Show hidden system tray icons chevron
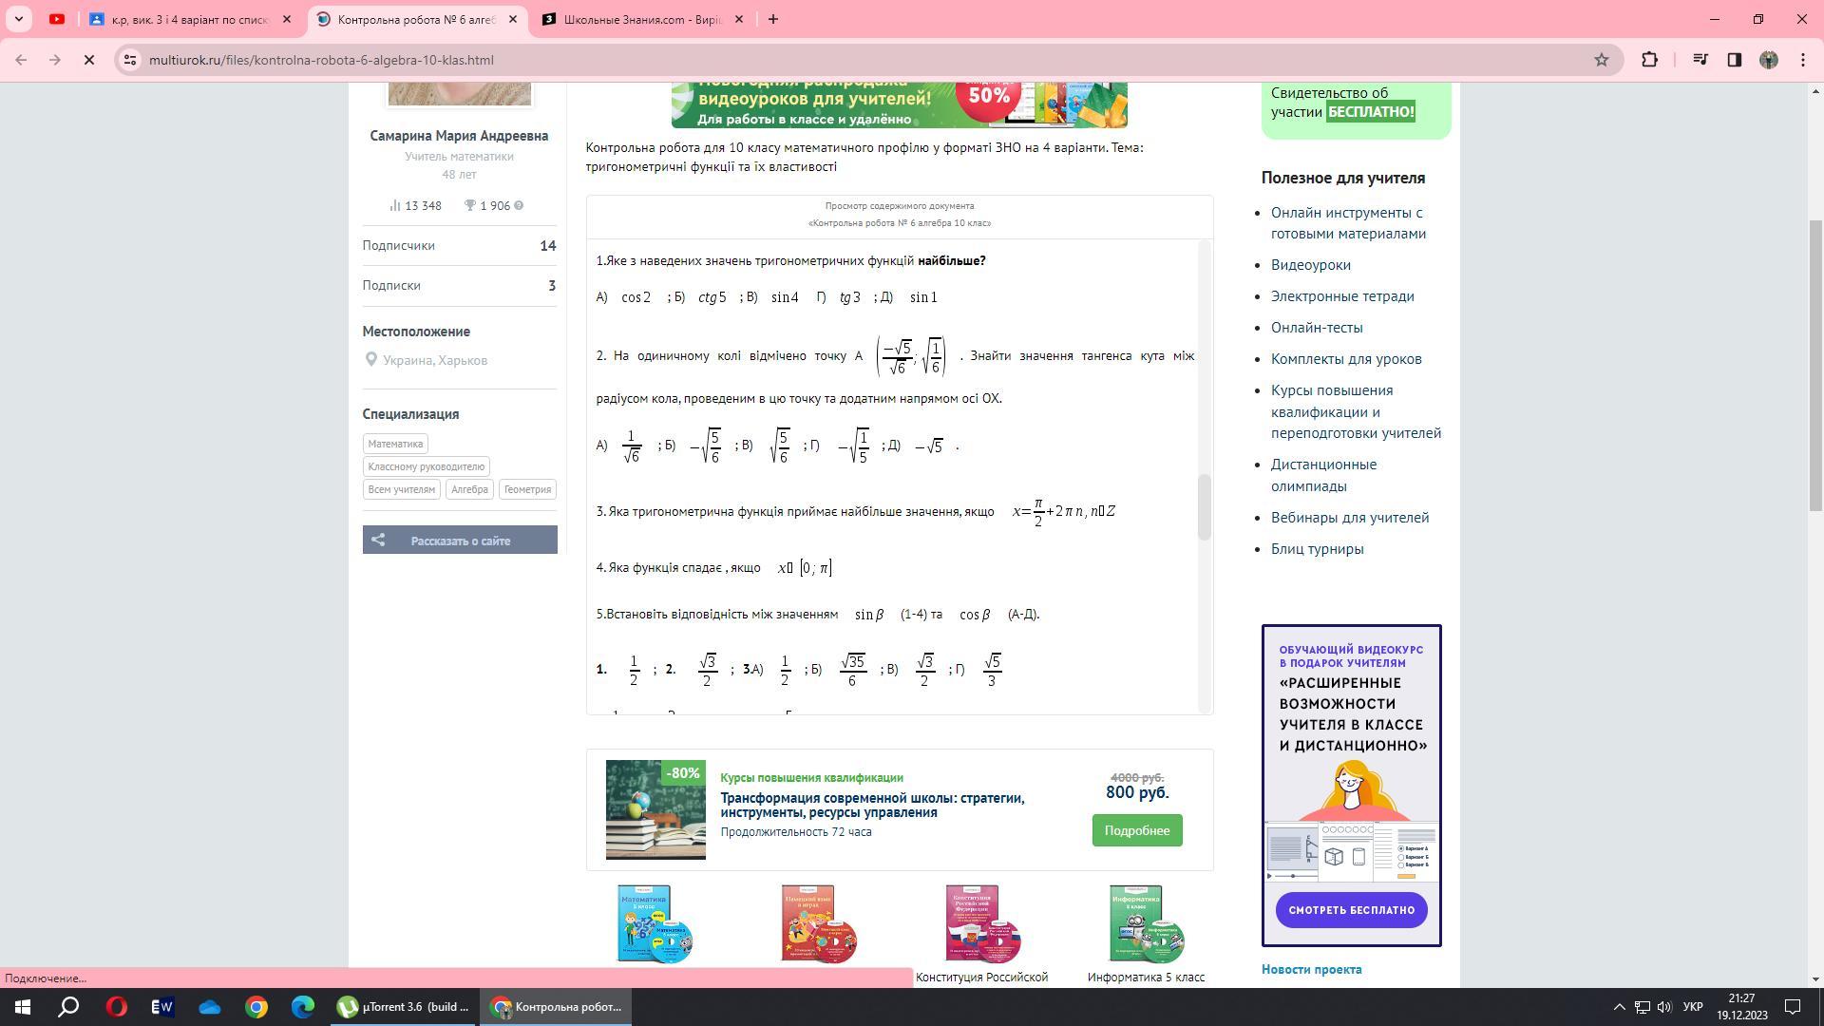Screen dimensions: 1824x1026 pyautogui.click(x=1619, y=1007)
